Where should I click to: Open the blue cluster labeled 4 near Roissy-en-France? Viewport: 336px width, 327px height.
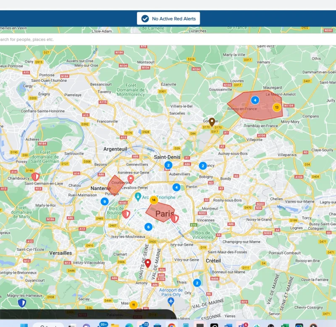[x=255, y=100]
